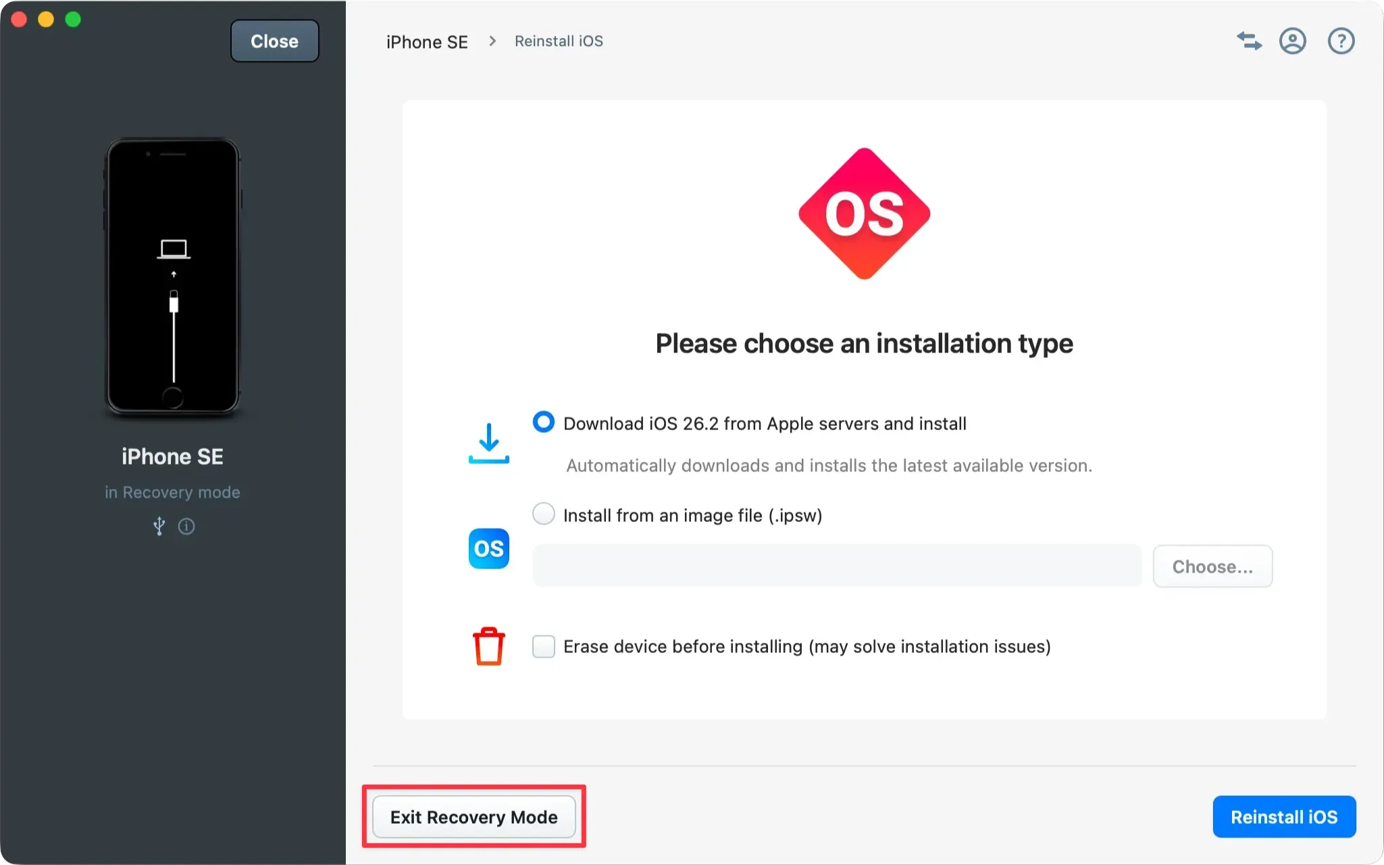Select the Reinstall iOS breadcrumb item
Screen dimensions: 1384x865
[x=558, y=41]
